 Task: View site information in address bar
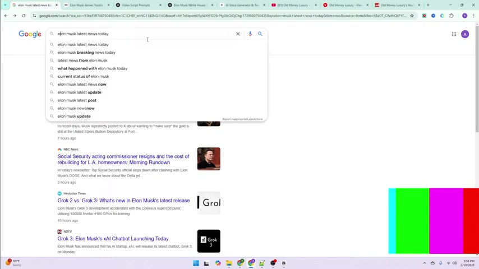[x=34, y=16]
